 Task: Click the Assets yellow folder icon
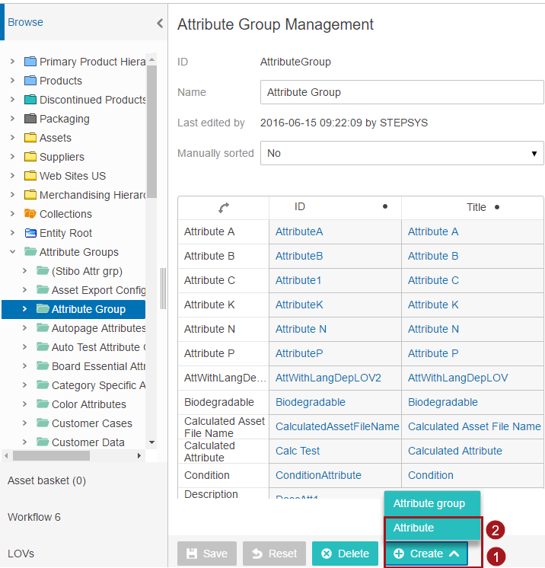point(30,138)
